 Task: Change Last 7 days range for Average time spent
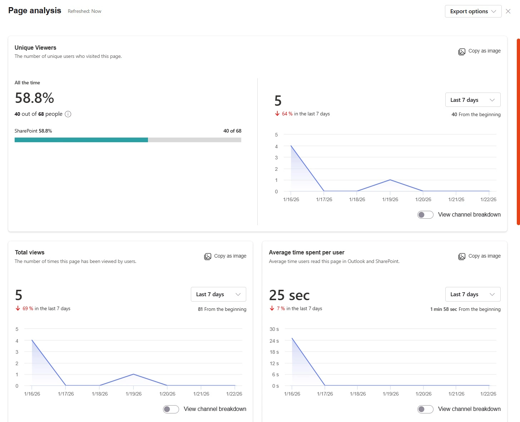tap(472, 294)
